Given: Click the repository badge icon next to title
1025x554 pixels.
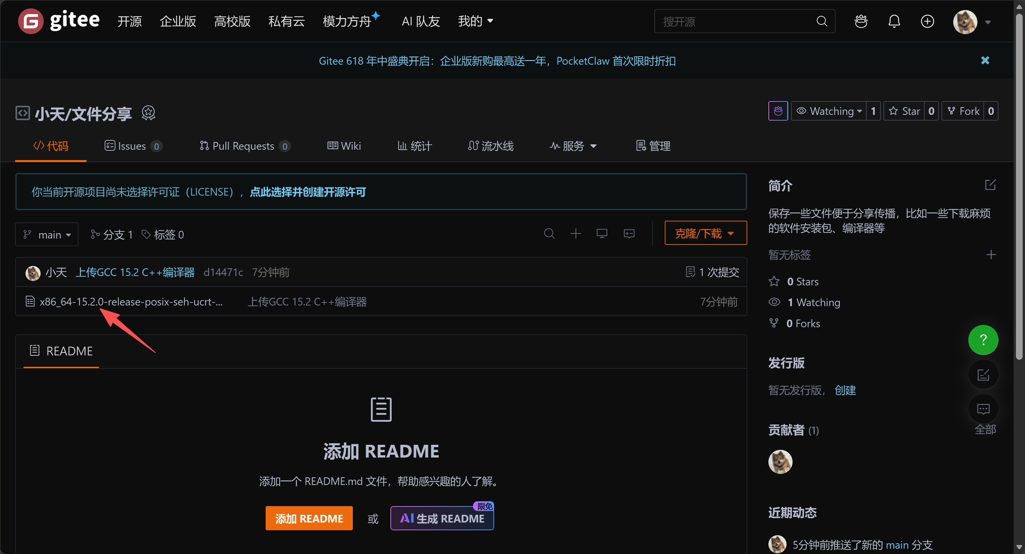Looking at the screenshot, I should 149,113.
